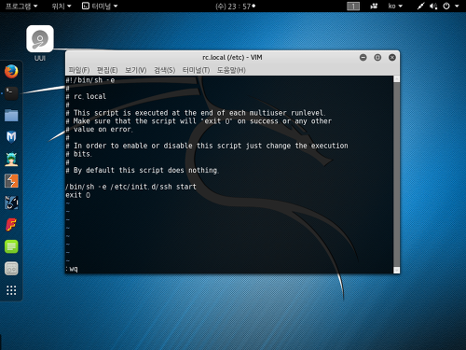Open the clock and calendar in top bar
Viewport: 466px width, 350px height.
[x=235, y=7]
